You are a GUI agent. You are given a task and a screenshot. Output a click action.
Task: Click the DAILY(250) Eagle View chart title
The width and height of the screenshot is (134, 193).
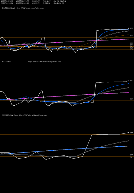pyautogui.click(x=23, y=8)
